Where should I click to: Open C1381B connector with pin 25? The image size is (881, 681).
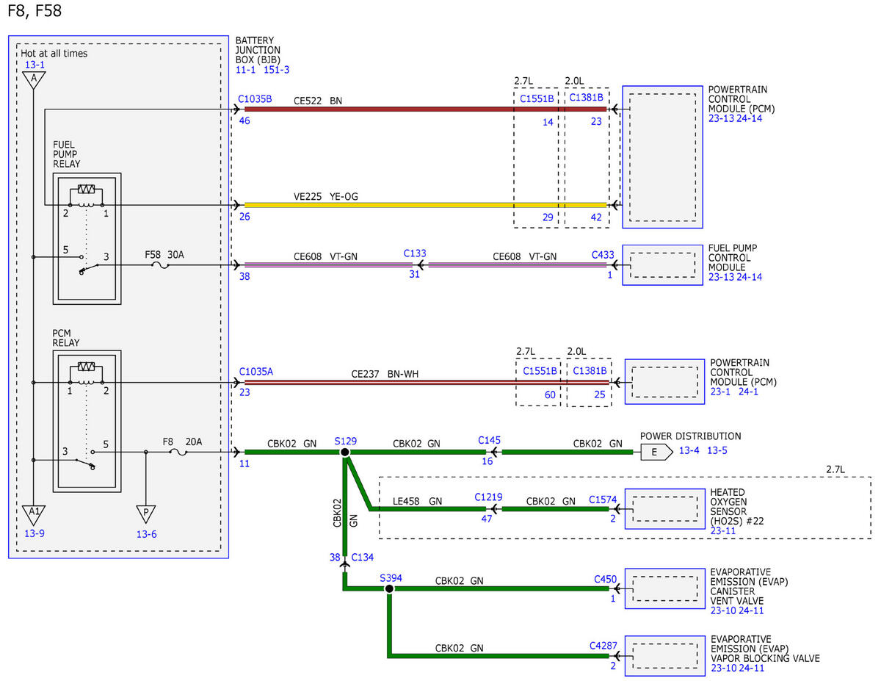click(x=590, y=372)
